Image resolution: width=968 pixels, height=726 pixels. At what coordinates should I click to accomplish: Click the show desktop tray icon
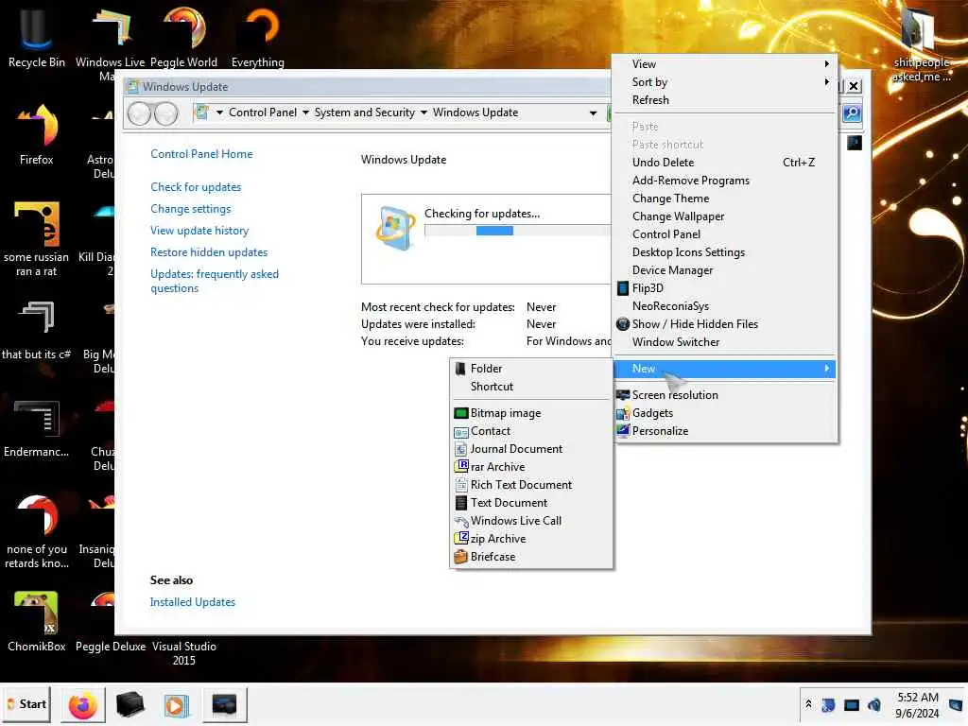[x=956, y=704]
